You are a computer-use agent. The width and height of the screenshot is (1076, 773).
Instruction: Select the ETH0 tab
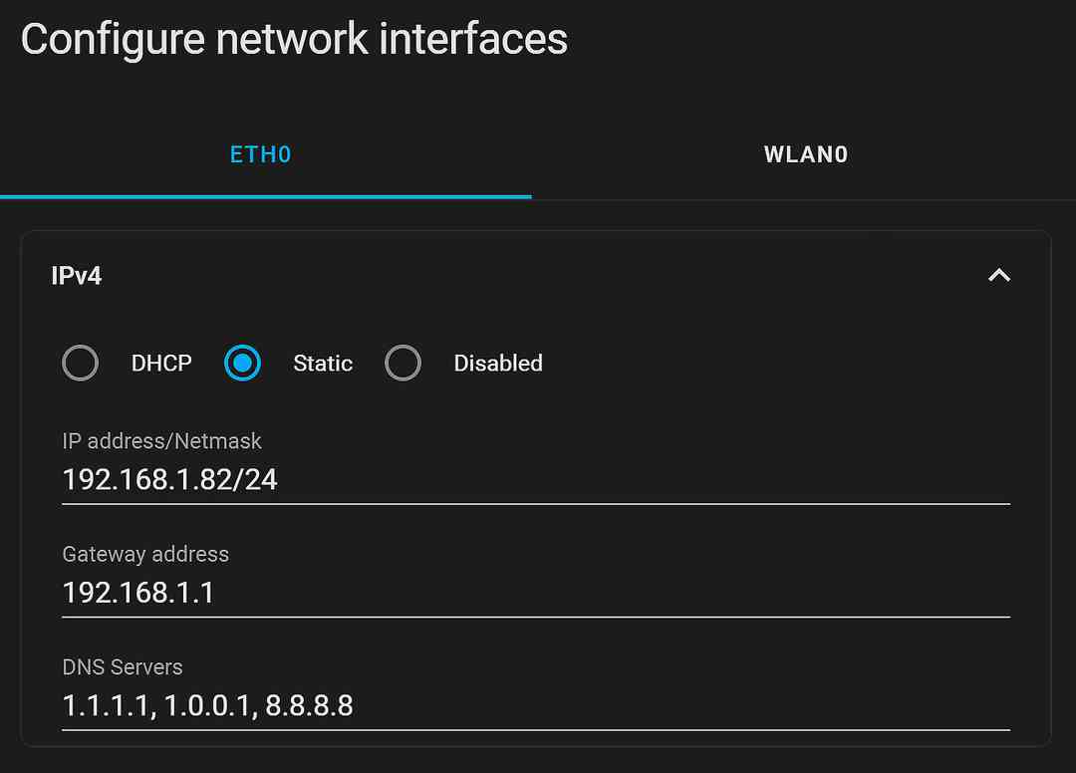tap(260, 154)
